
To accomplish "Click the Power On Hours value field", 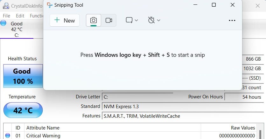I will coord(243,97).
